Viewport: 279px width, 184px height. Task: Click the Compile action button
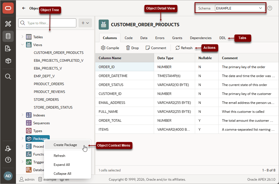[110, 48]
